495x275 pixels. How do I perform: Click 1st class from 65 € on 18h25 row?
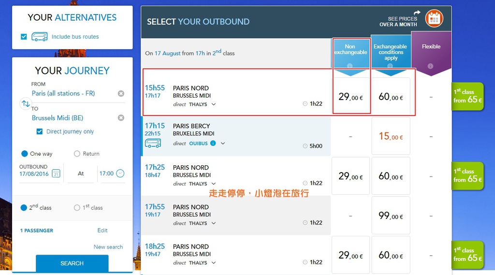point(467,255)
